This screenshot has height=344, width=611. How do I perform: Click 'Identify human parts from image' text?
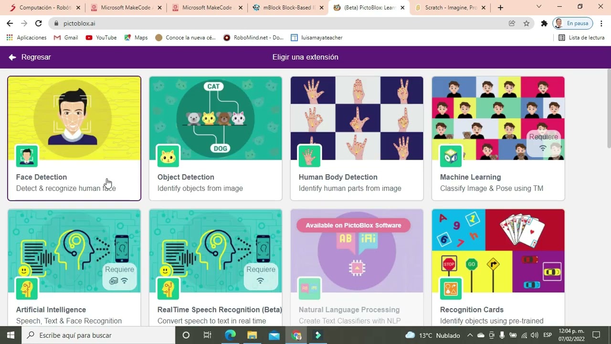tap(350, 188)
